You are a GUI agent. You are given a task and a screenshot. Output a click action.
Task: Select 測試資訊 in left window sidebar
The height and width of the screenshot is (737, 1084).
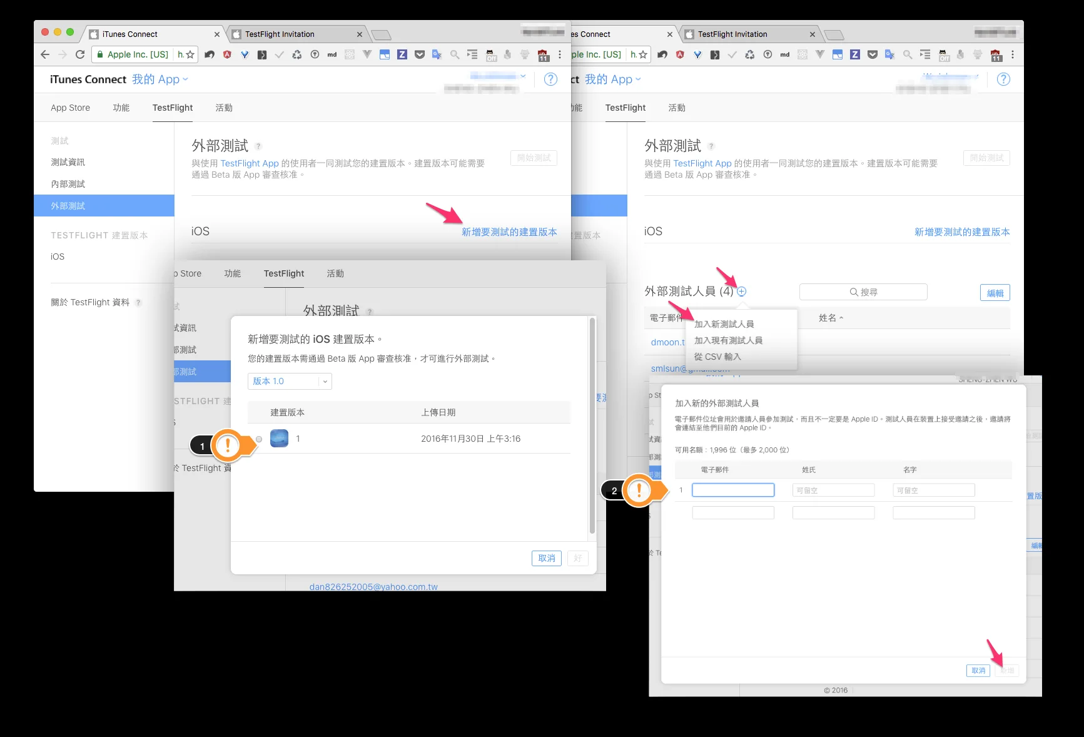(68, 162)
